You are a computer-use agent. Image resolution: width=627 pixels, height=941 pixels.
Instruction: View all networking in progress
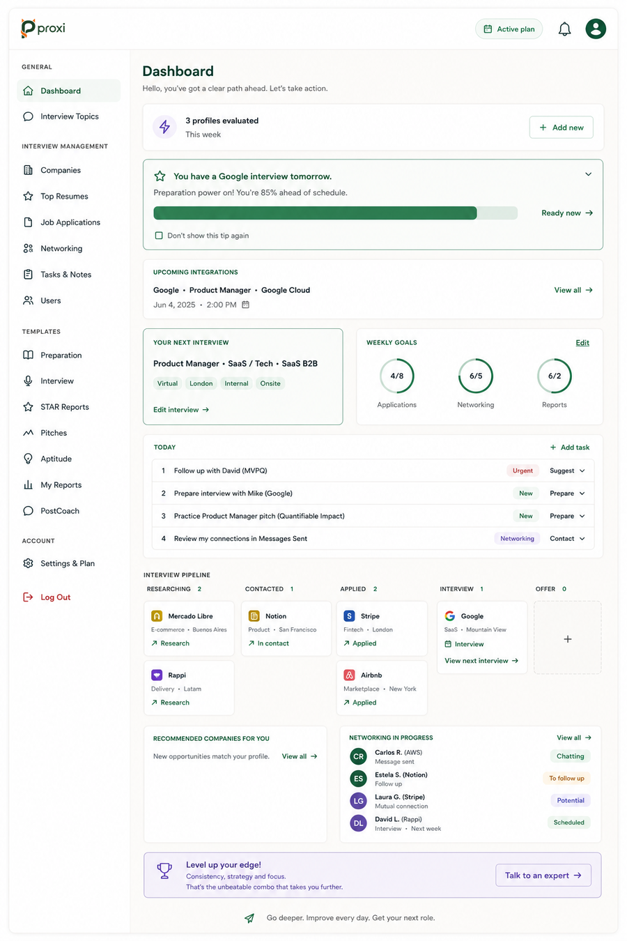click(x=574, y=737)
